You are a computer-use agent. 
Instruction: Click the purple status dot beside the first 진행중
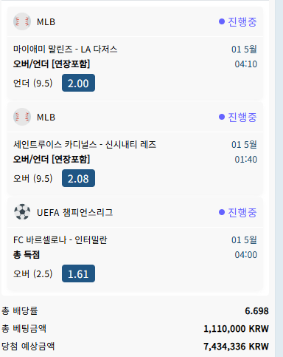click(222, 21)
